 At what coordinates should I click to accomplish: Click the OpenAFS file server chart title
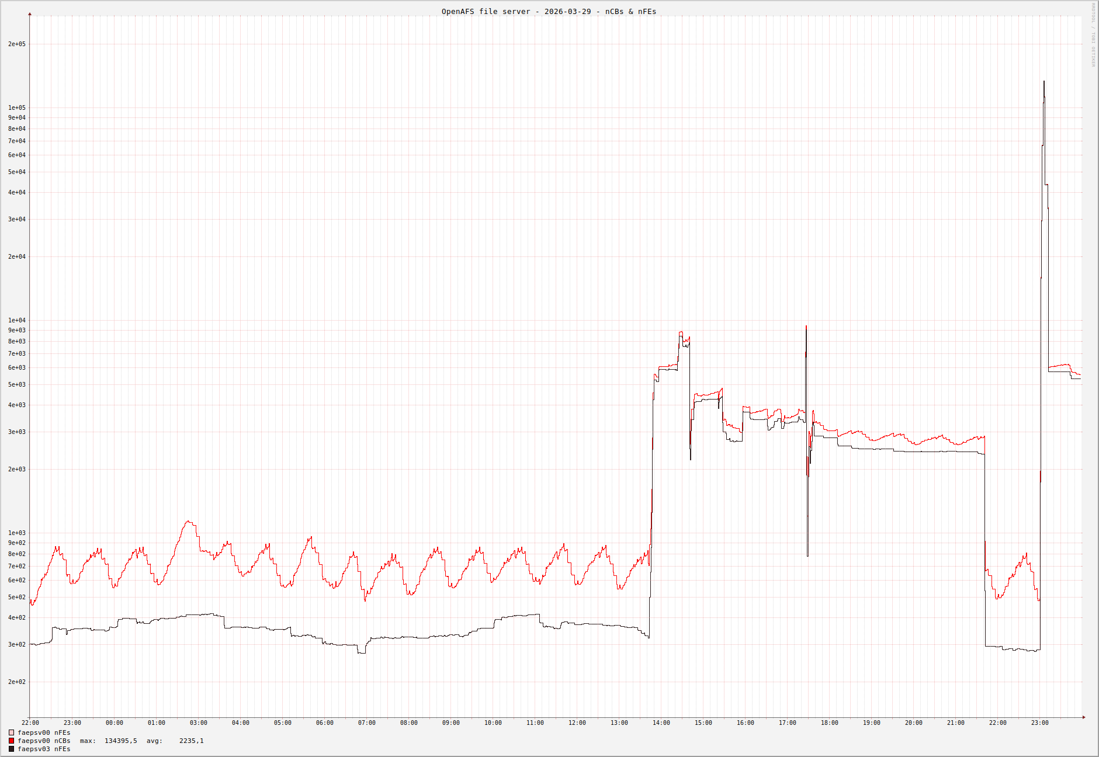pyautogui.click(x=549, y=11)
